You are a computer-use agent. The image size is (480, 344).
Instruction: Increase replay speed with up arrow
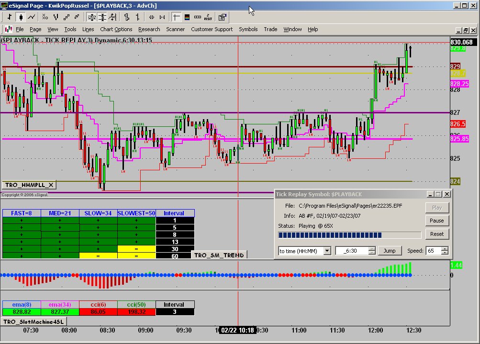445,249
